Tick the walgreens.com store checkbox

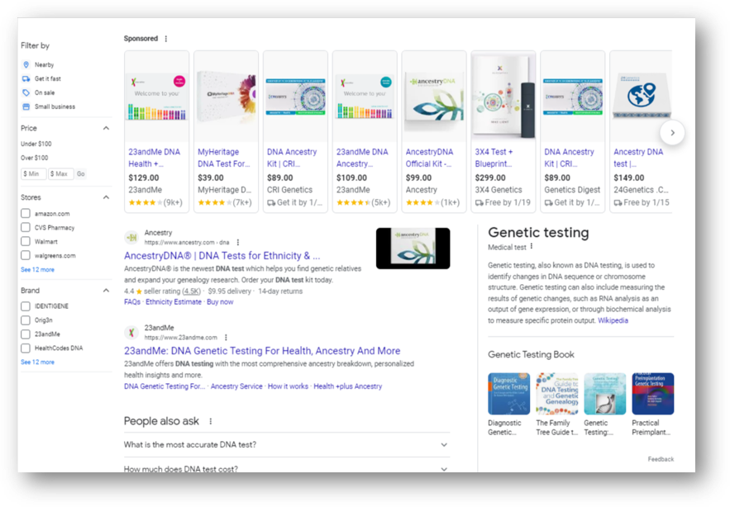tap(26, 255)
